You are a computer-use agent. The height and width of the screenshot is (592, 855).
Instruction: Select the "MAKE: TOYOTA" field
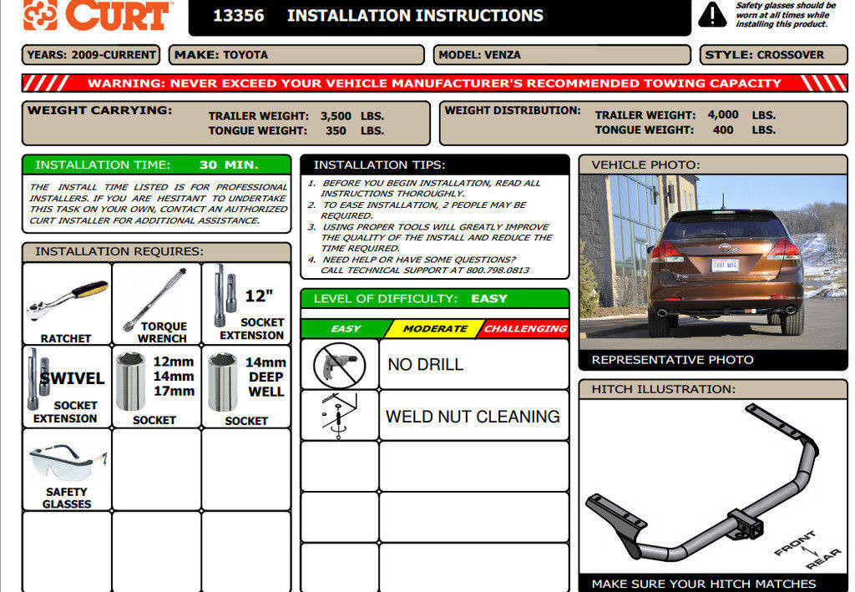[296, 55]
